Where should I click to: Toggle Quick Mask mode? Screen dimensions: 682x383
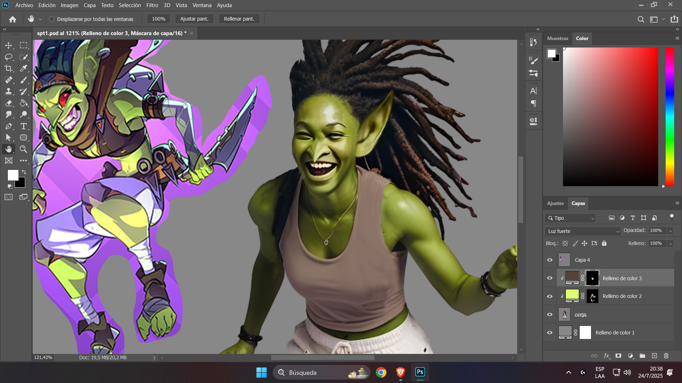click(x=9, y=197)
